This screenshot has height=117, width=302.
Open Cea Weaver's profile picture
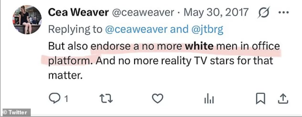tap(27, 20)
